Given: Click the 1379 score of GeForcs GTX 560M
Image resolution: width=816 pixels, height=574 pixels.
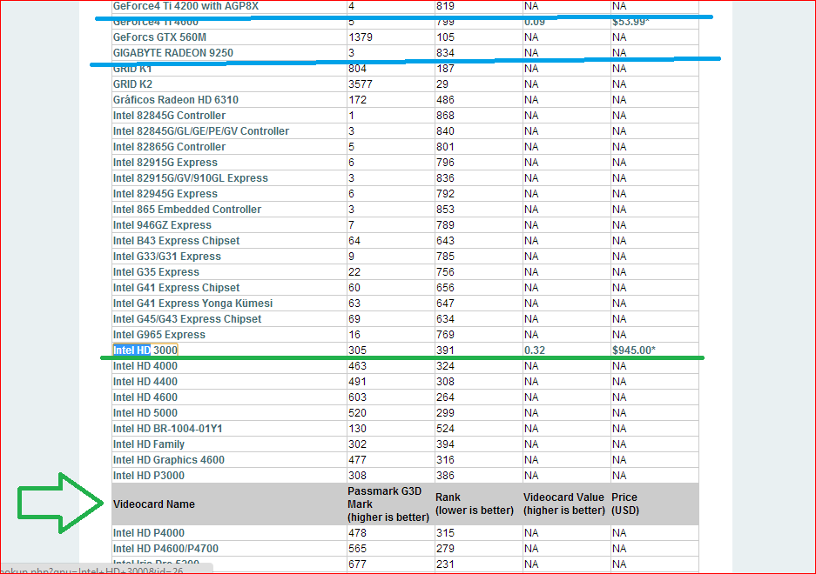Looking at the screenshot, I should pos(361,37).
